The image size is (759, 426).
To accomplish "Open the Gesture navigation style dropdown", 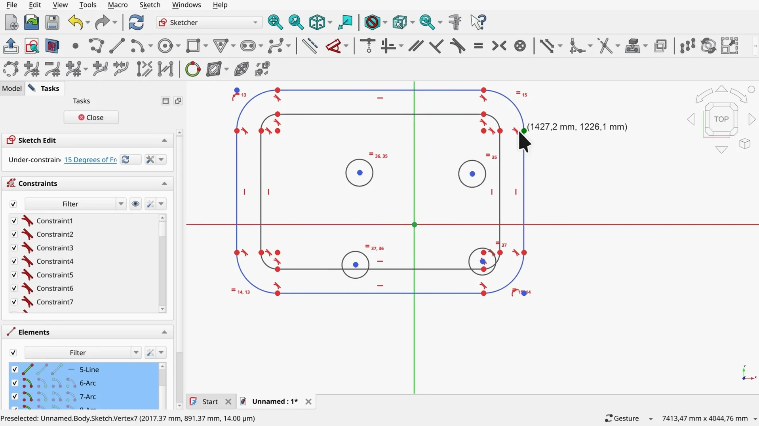I will coord(651,418).
